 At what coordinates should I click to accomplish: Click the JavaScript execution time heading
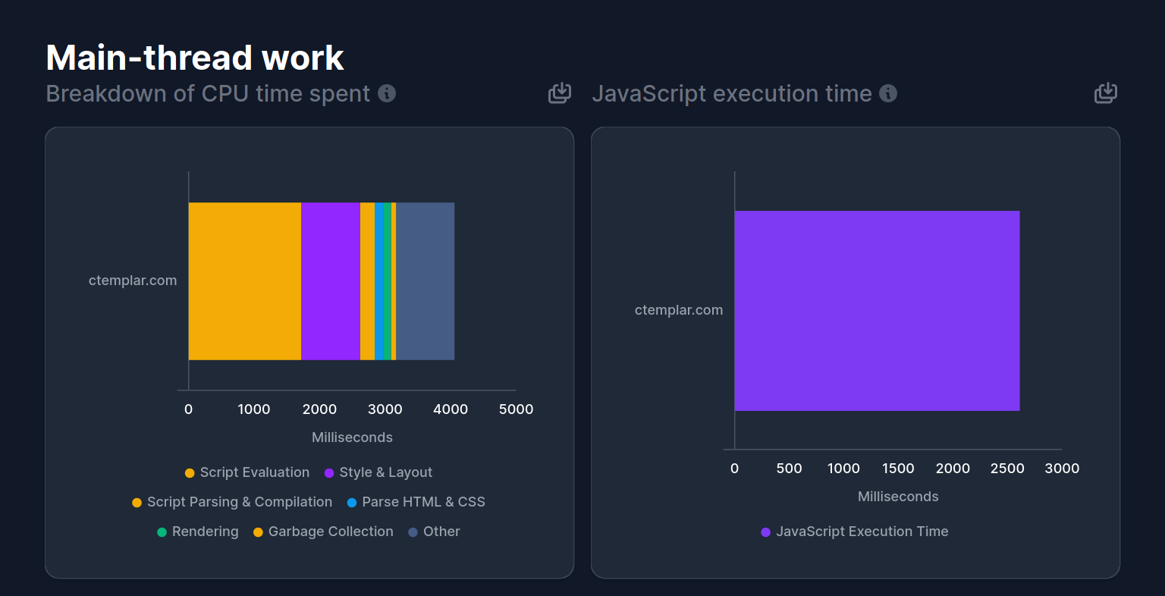[733, 93]
